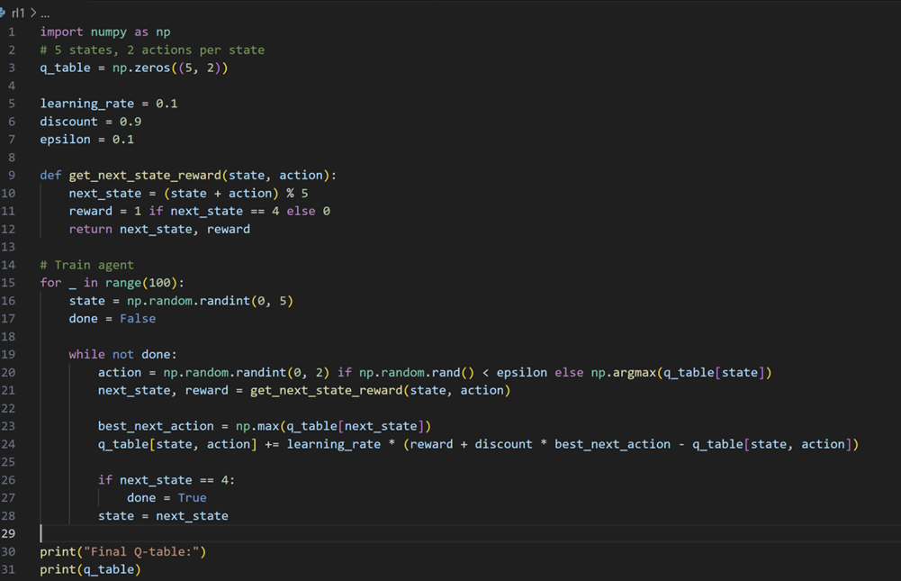The height and width of the screenshot is (581, 901).
Task: Click the Python file icon in breadcrumb
Action: pyautogui.click(x=3, y=12)
